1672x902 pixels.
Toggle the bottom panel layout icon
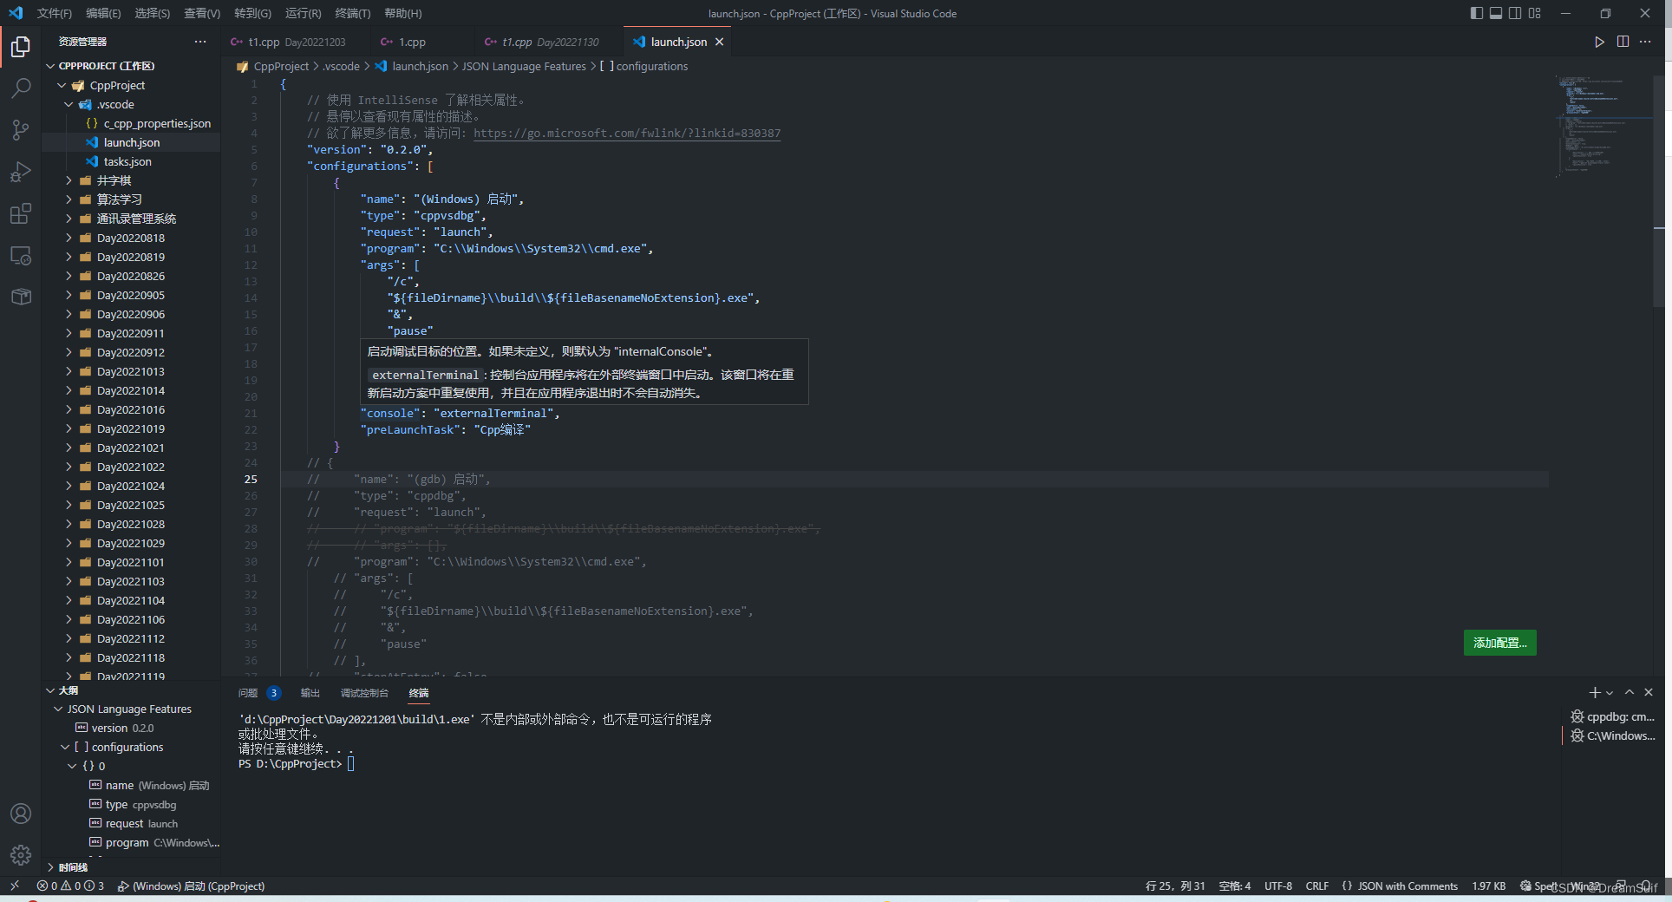pos(1496,13)
